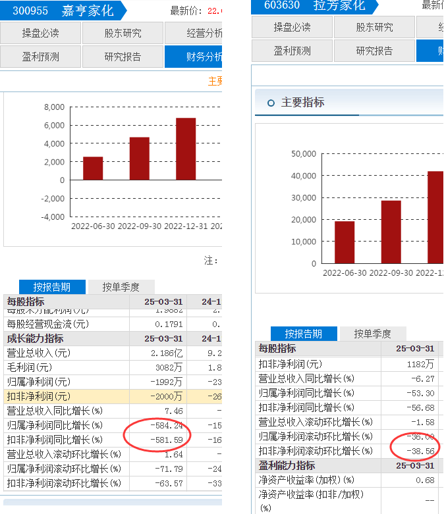Click 主要指标 section heading

302,103
